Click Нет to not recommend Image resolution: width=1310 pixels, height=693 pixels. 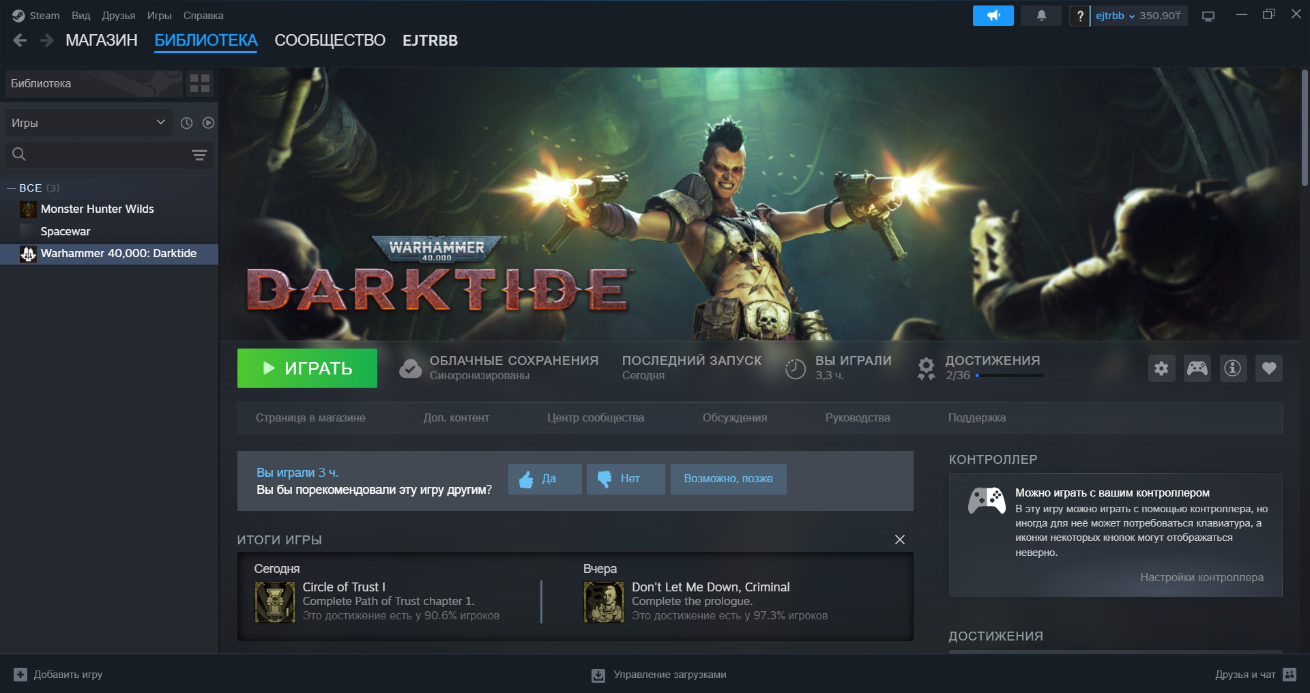(x=626, y=479)
